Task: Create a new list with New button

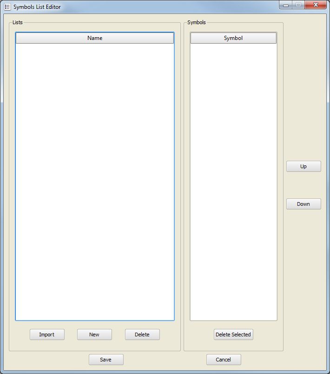Action: point(94,335)
